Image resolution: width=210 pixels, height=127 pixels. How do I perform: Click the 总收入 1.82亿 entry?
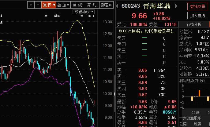click(194, 44)
